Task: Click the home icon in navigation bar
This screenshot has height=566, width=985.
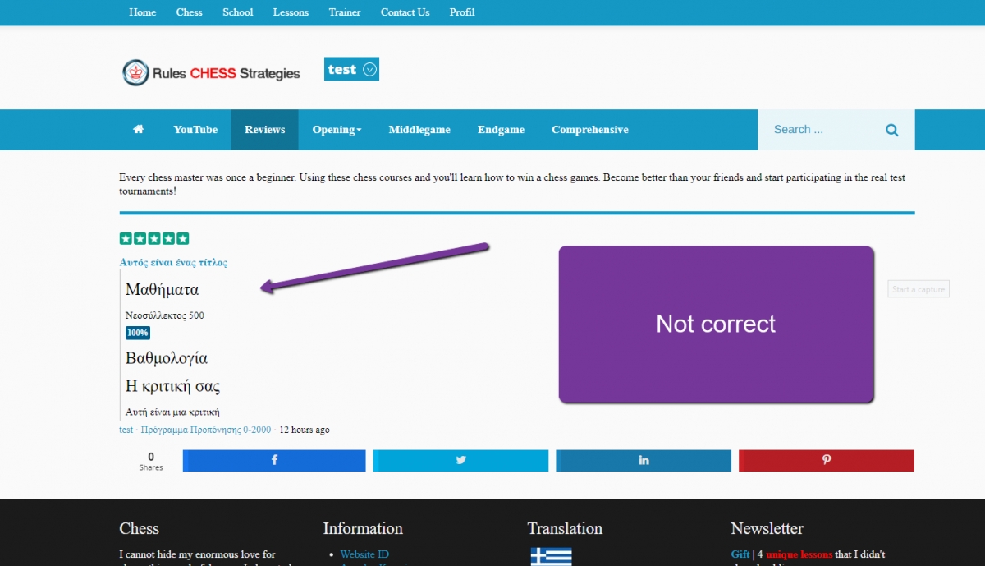Action: (138, 130)
